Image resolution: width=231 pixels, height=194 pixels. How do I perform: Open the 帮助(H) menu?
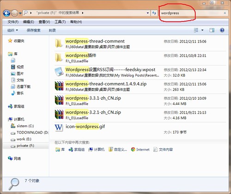(76, 22)
